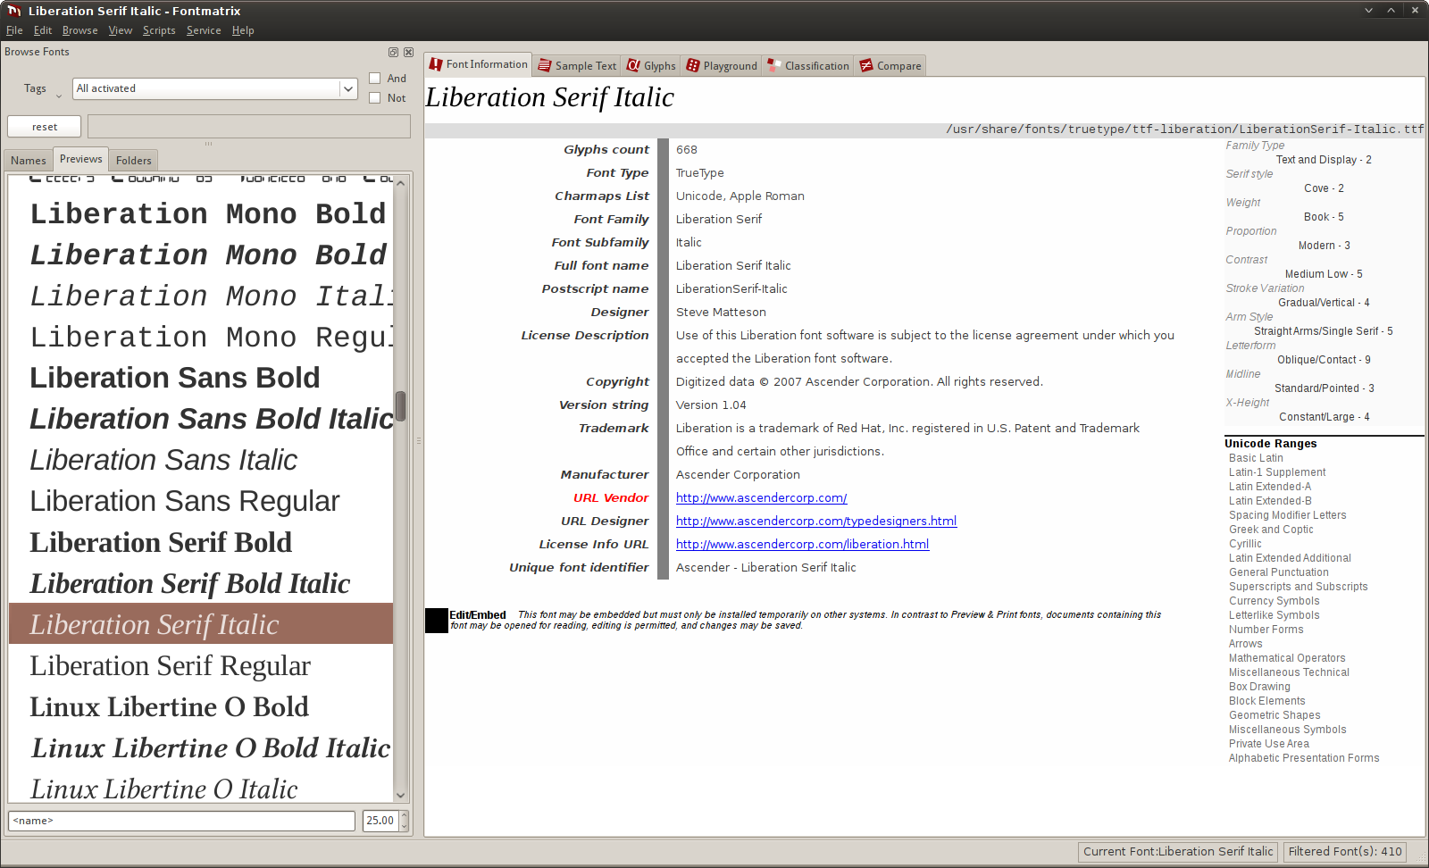Select the Previews list tab
Screen dimensions: 1429x868
[81, 159]
